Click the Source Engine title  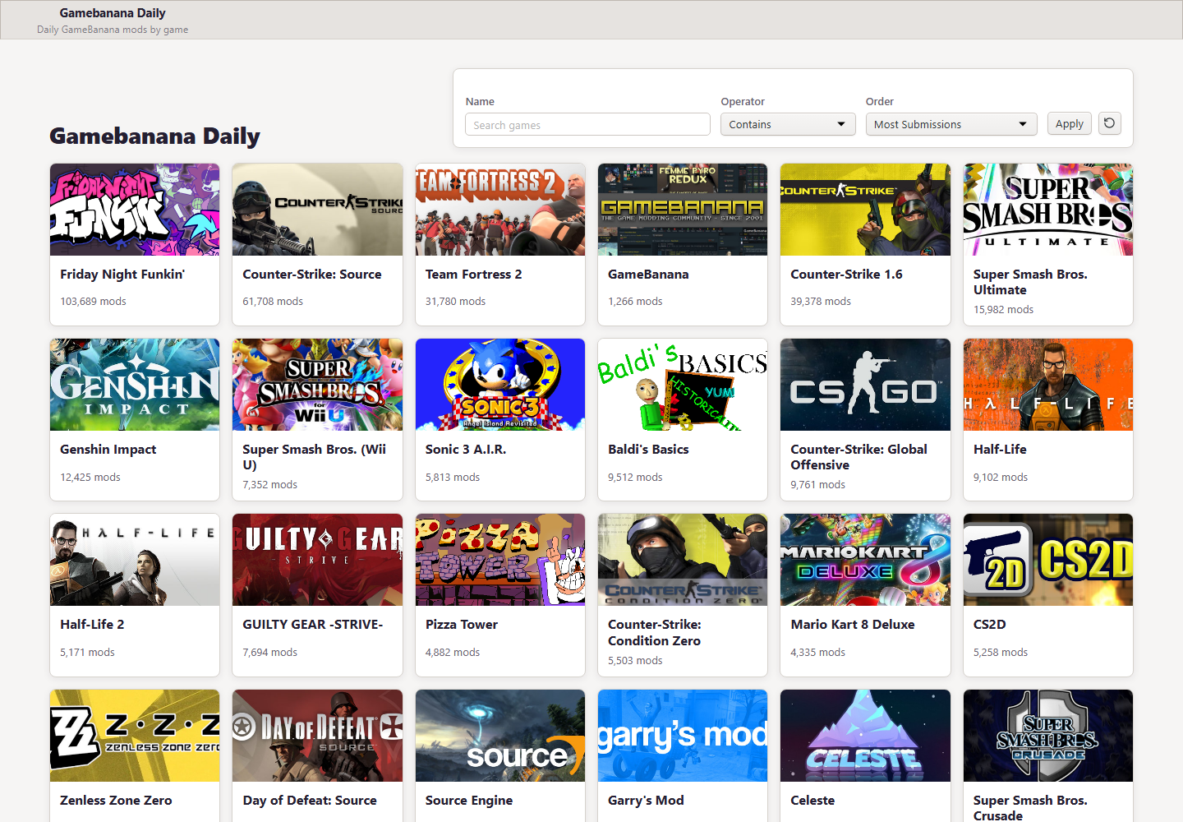469,801
